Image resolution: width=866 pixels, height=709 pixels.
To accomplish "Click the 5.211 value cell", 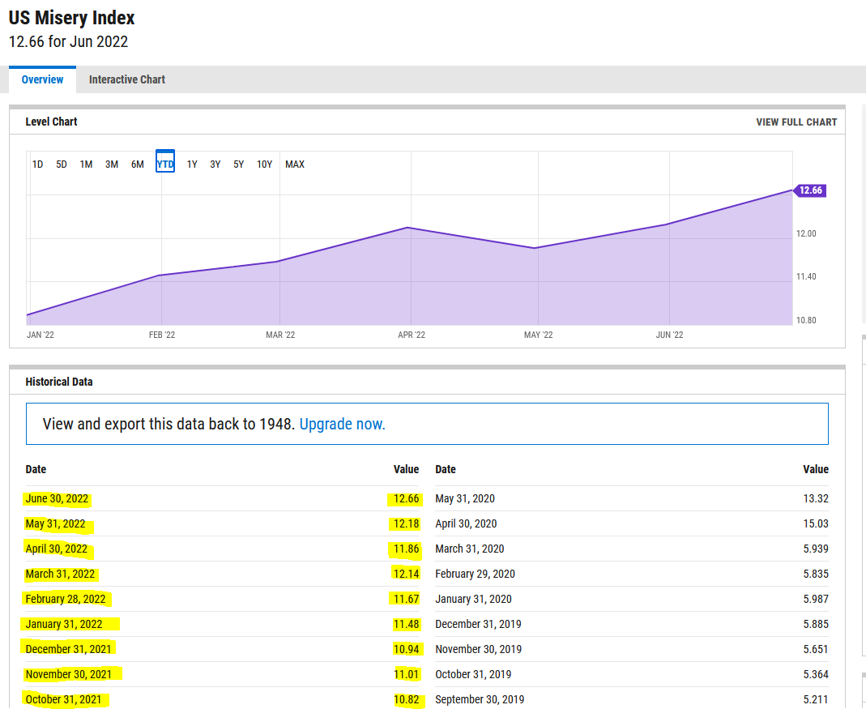I will 816,699.
